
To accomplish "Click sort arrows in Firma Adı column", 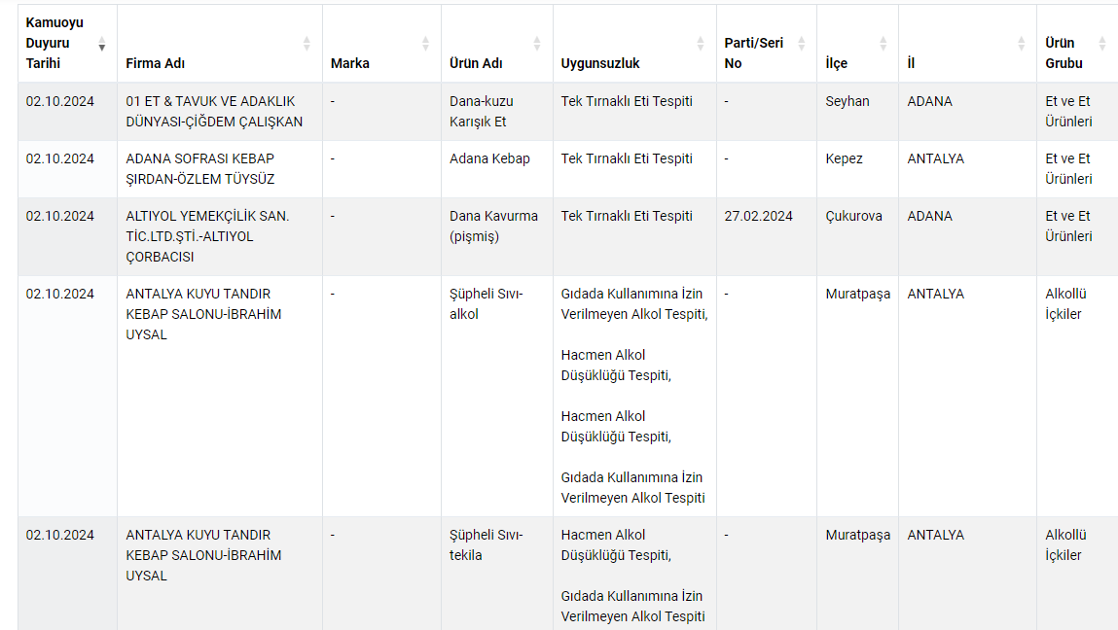I will coord(307,44).
